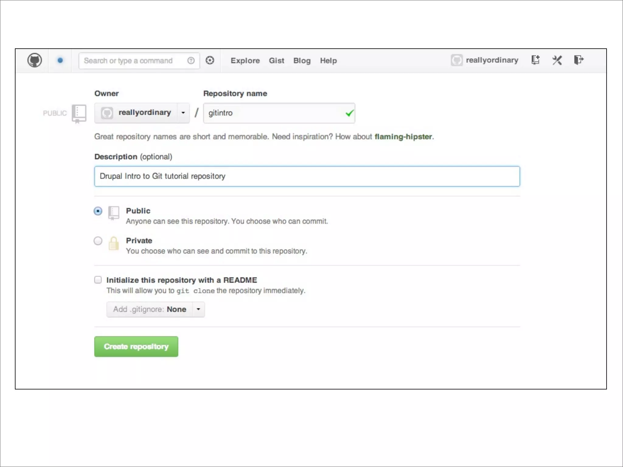Viewport: 623px width, 467px height.
Task: Expand the Add .gitignore None dropdown
Action: [155, 309]
